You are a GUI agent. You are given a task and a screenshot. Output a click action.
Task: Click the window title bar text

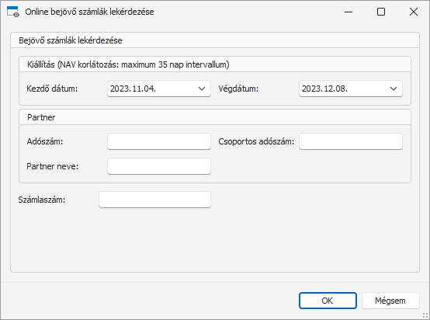click(x=89, y=12)
